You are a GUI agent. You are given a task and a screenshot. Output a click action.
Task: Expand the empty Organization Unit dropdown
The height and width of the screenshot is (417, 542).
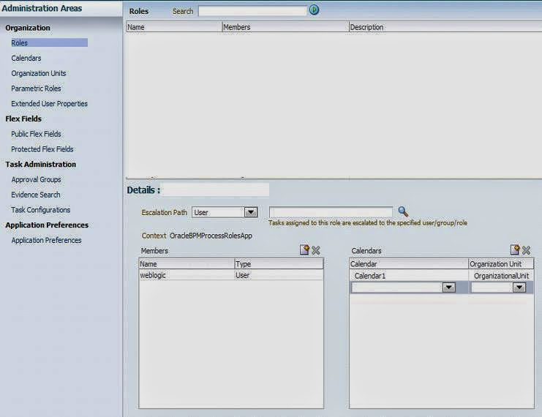[519, 288]
